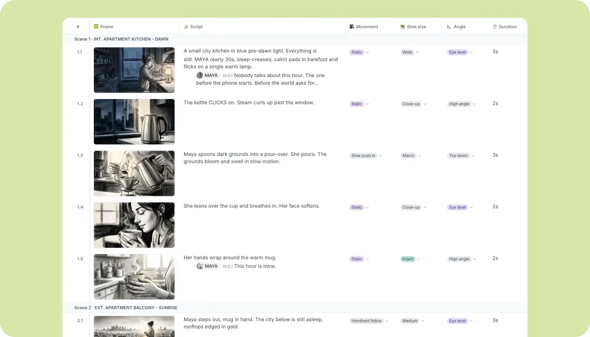Open Slow push in movement dropdown
Image resolution: width=590 pixels, height=337 pixels.
(366, 155)
